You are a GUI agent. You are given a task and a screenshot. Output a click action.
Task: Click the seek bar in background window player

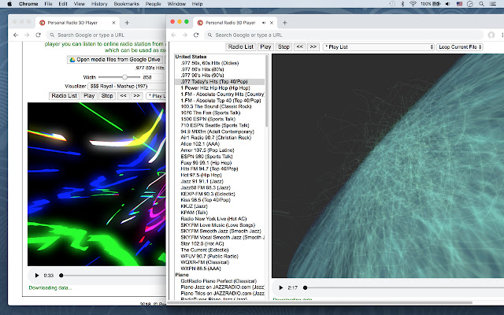pos(113,276)
